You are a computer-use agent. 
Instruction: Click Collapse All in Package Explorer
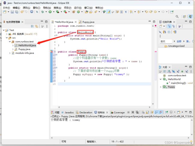pyautogui.click(x=32, y=26)
